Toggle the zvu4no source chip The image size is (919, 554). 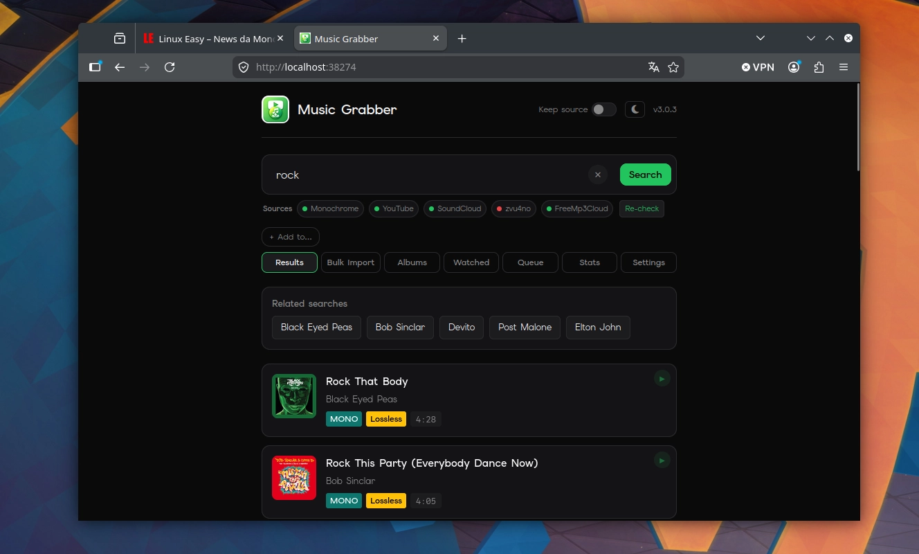pyautogui.click(x=513, y=208)
